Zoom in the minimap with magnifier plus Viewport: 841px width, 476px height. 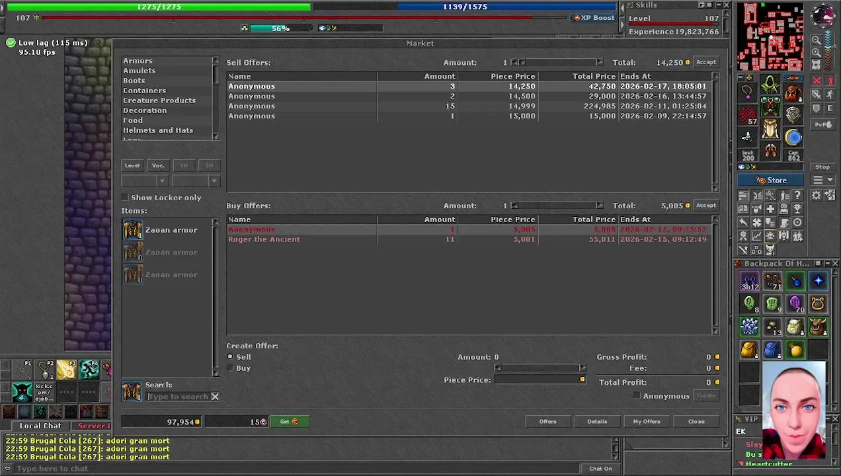point(816,52)
